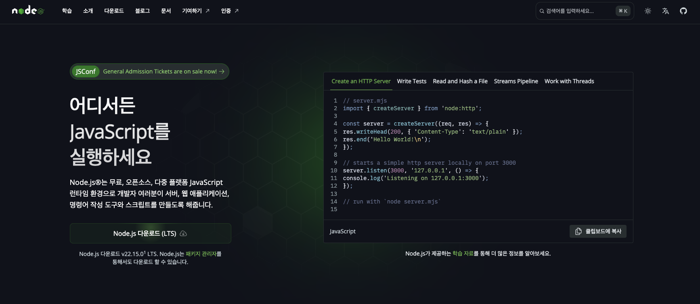The image size is (700, 304).
Task: Click Node.js 다운로드 (LTS) button
Action: click(150, 233)
